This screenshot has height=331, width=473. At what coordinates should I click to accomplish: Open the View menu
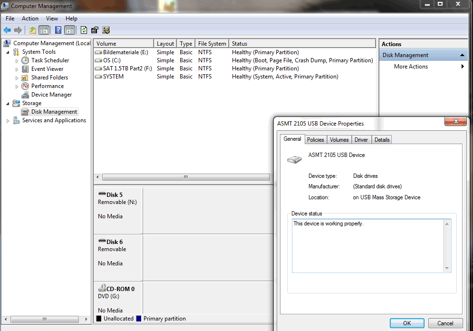coord(52,19)
